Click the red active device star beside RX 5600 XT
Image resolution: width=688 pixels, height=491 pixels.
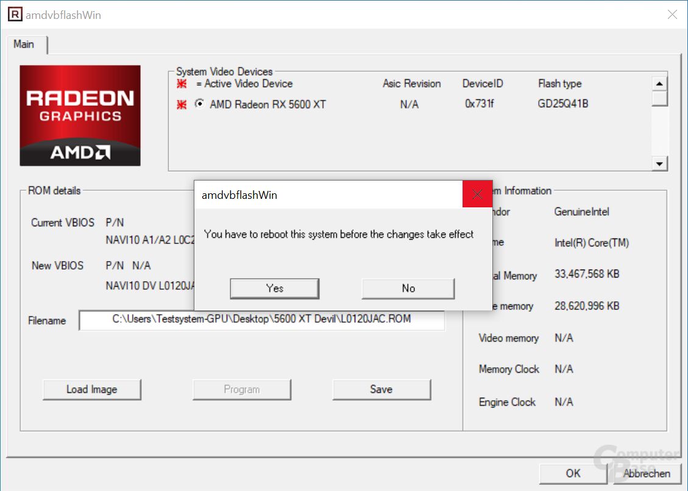pyautogui.click(x=182, y=104)
